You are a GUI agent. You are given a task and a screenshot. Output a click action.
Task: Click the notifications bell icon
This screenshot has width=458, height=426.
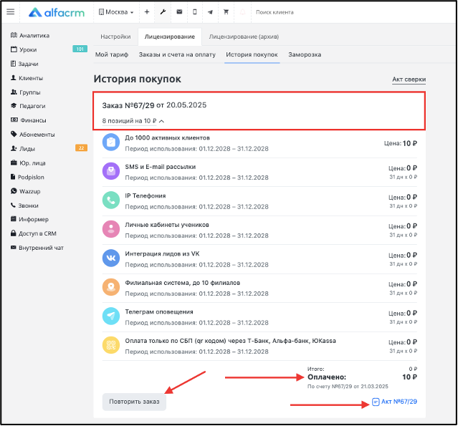click(x=242, y=12)
